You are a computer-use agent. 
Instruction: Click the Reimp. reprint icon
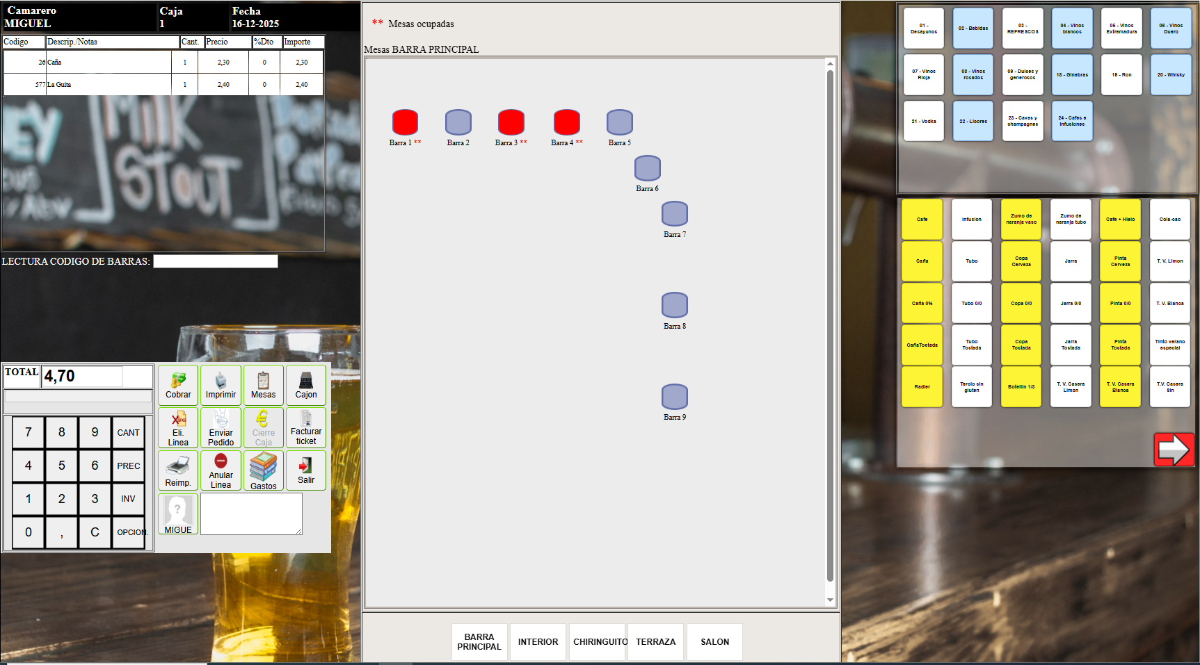[x=177, y=470]
